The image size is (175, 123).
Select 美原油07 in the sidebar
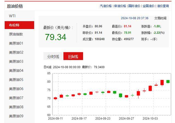[19, 98]
